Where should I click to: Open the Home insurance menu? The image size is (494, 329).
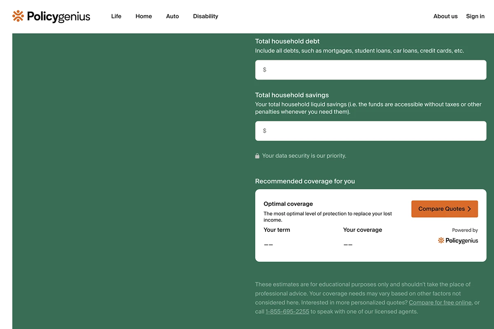(144, 16)
